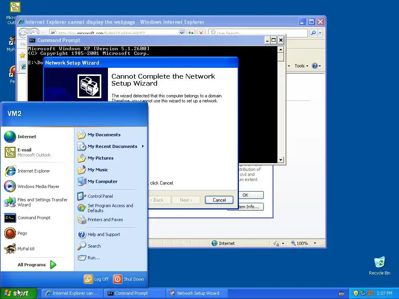
Task: Click the Start button
Action: coord(19,293)
